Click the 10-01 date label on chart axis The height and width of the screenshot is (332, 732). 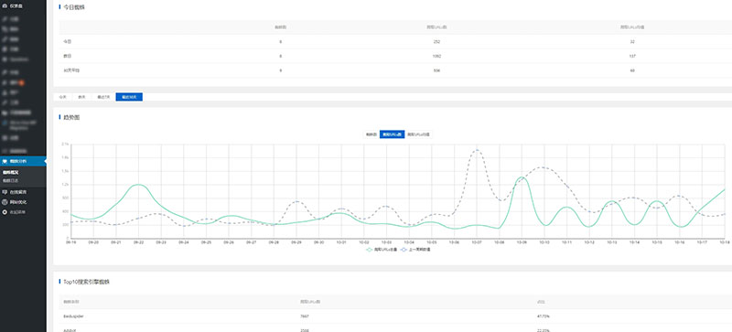(x=341, y=242)
